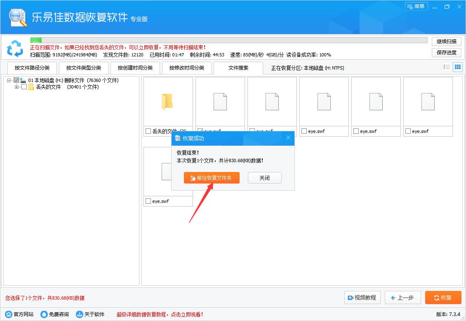Open the 文件搜索 tab
Image resolution: width=466 pixels, height=321 pixels.
tap(238, 67)
